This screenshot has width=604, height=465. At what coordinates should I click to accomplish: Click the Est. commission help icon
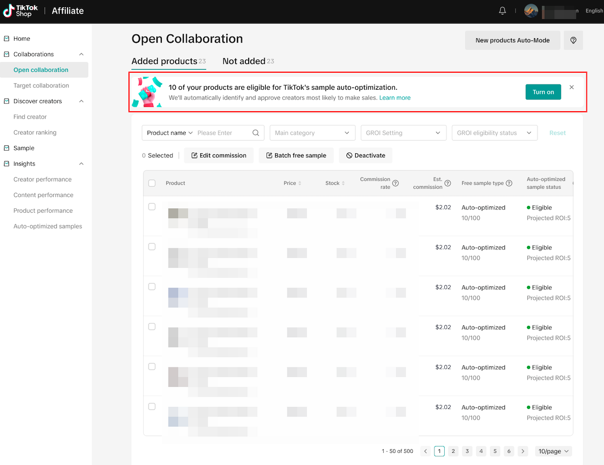pos(448,183)
